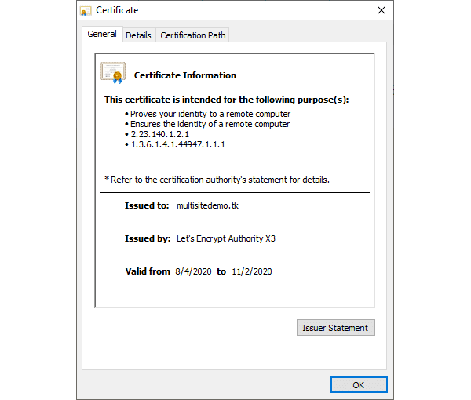Click the certificate icon in title bar
The height and width of the screenshot is (400, 471).
(x=86, y=11)
